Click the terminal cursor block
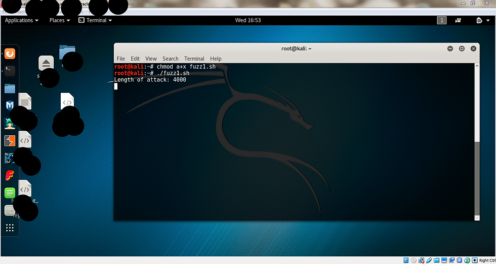The height and width of the screenshot is (264, 496). click(x=116, y=86)
